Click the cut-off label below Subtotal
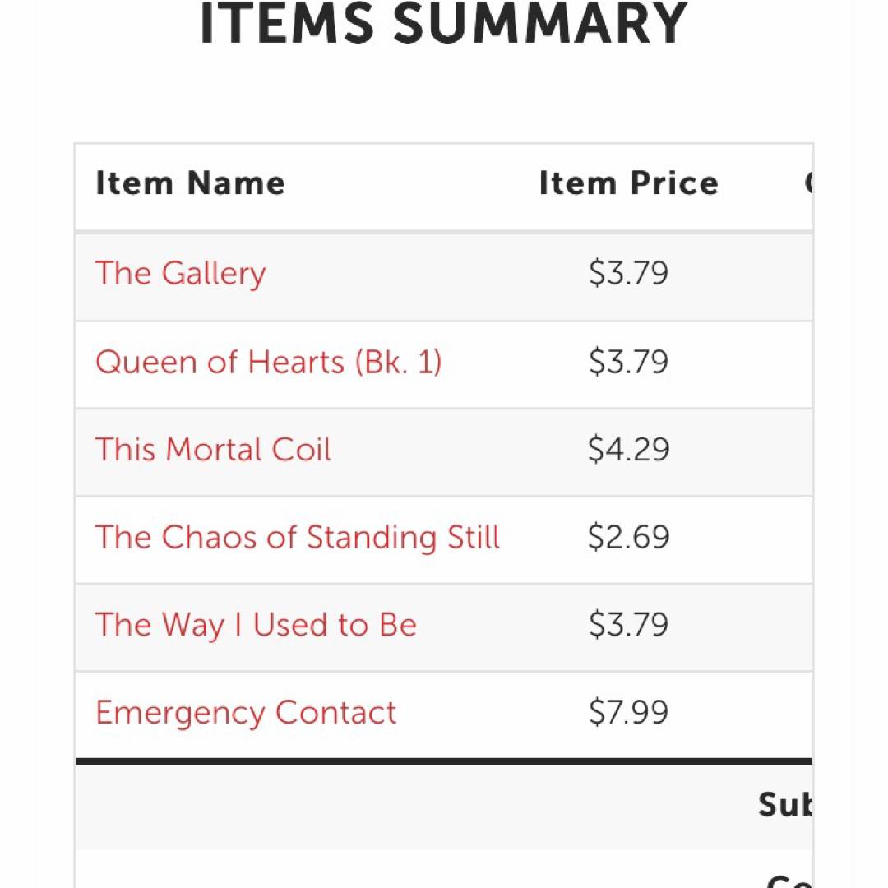 point(789,880)
